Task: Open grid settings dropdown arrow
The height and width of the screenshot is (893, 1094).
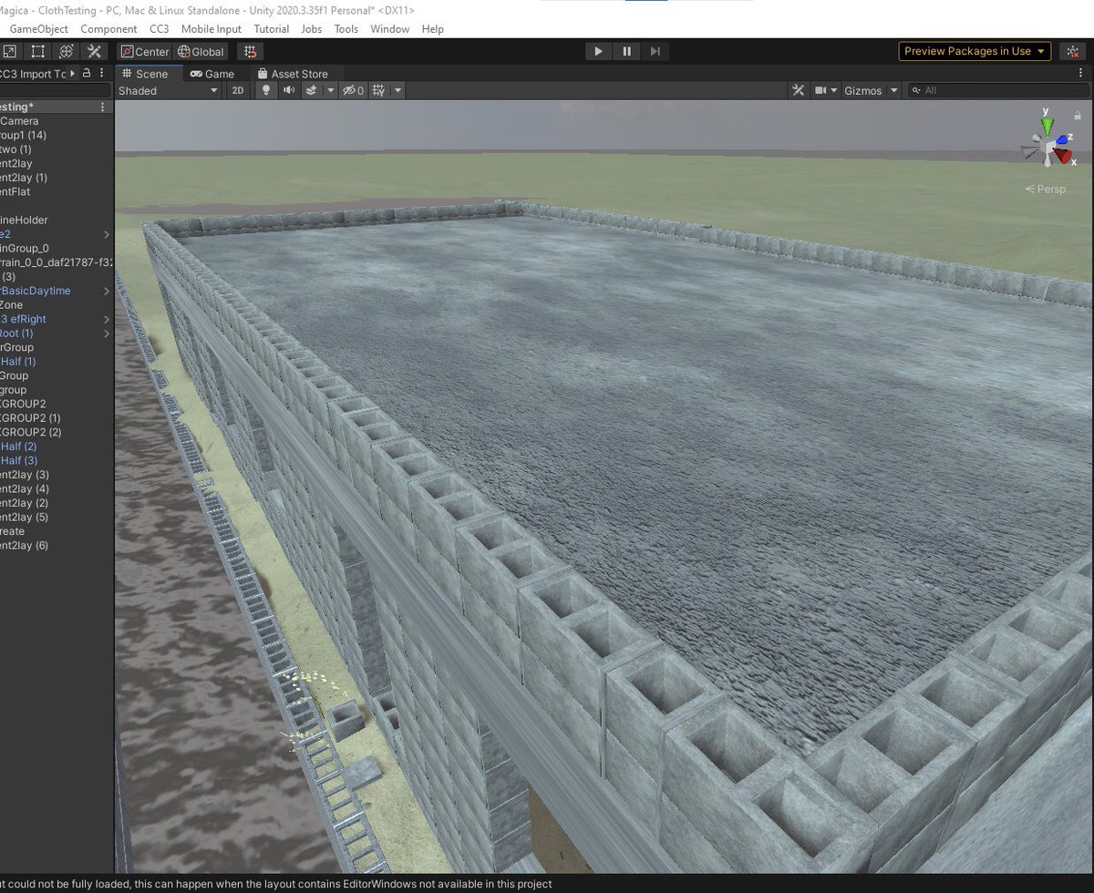Action: pos(398,90)
